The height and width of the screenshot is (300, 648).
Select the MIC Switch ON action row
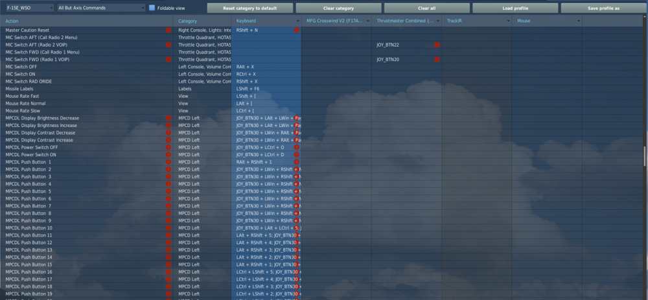pyautogui.click(x=86, y=74)
